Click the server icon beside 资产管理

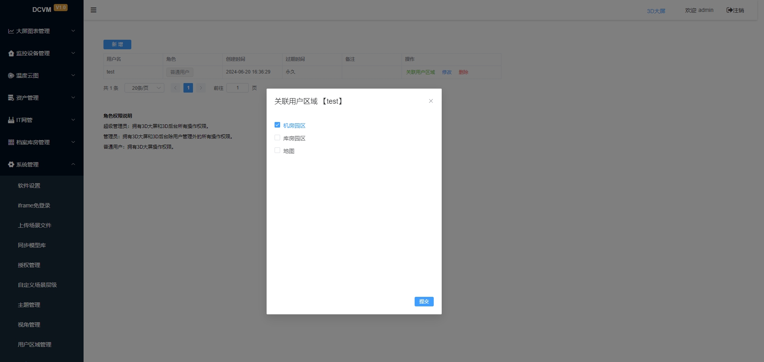11,98
